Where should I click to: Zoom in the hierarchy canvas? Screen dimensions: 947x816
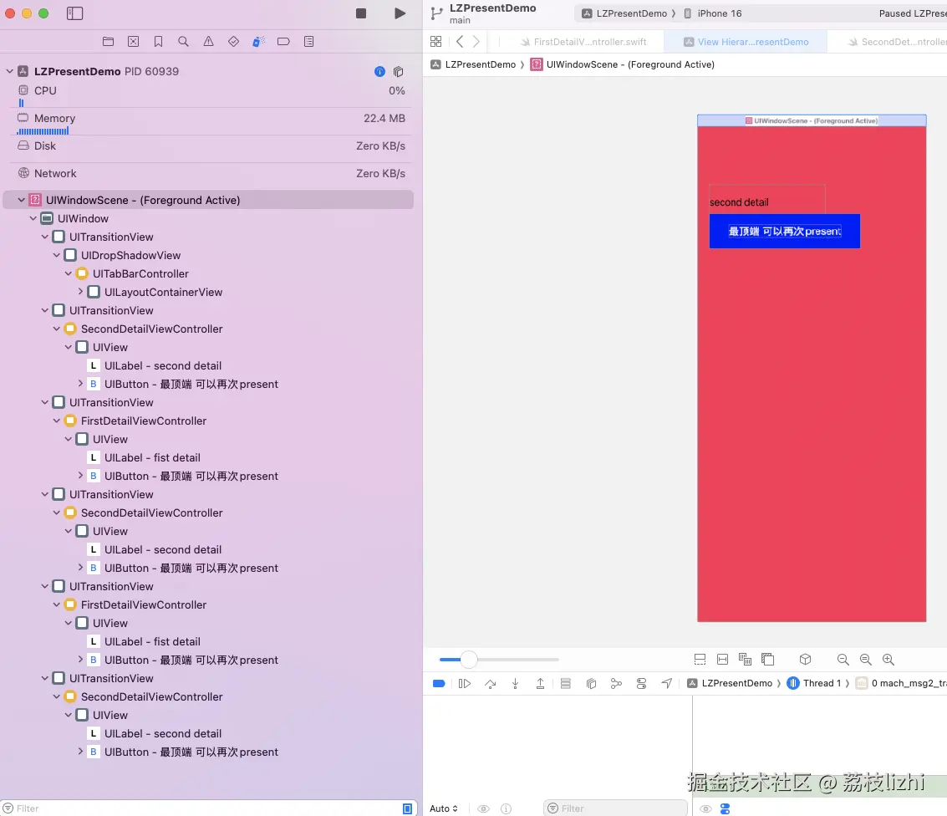pos(888,660)
